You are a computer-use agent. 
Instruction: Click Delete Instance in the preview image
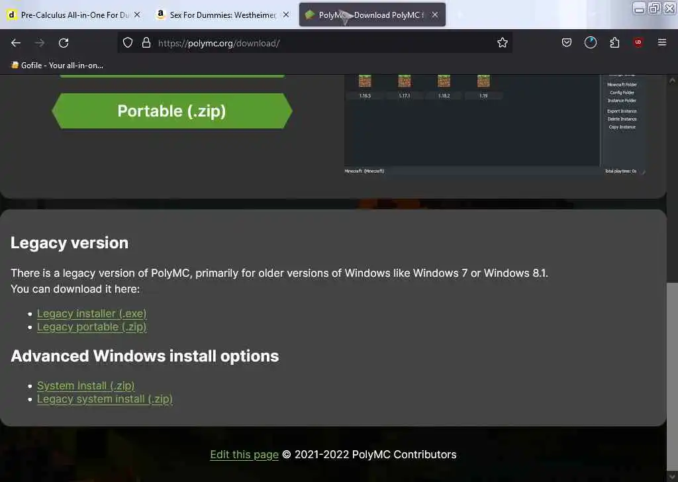tap(622, 119)
